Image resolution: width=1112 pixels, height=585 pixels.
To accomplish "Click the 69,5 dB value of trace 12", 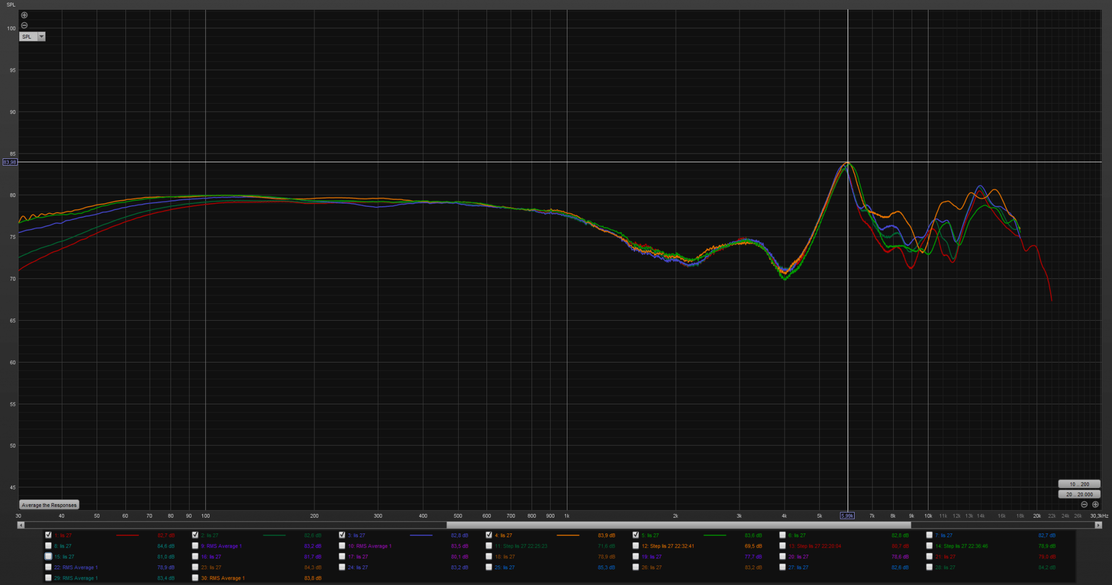I will click(x=753, y=546).
